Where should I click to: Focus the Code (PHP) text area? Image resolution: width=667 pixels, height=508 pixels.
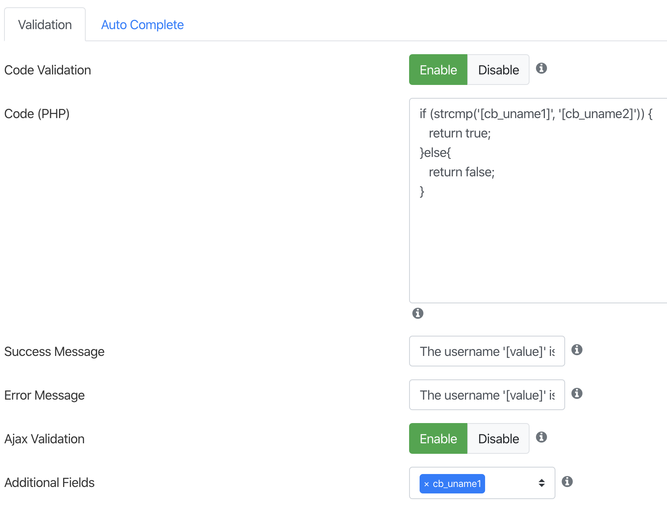coord(538,201)
